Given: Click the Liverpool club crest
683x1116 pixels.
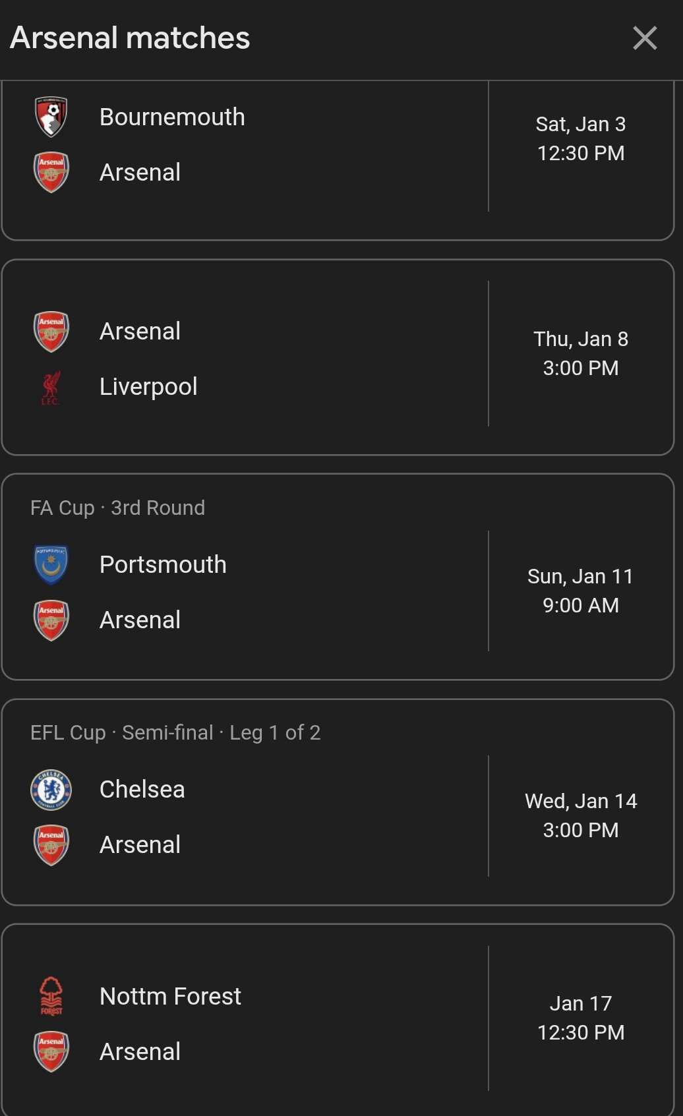Looking at the screenshot, I should click(x=51, y=387).
